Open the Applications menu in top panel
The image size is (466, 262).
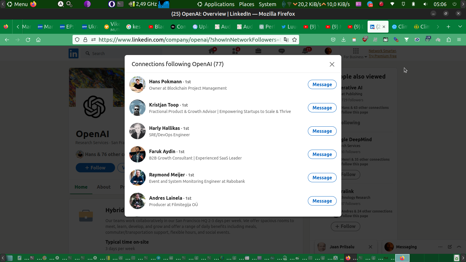click(216, 4)
